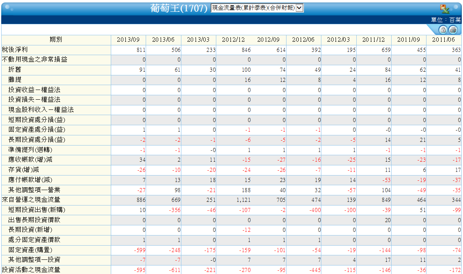Click the dropdown arrow beside 合併財報
Screen dimensions: 463x274
pyautogui.click(x=299, y=8)
